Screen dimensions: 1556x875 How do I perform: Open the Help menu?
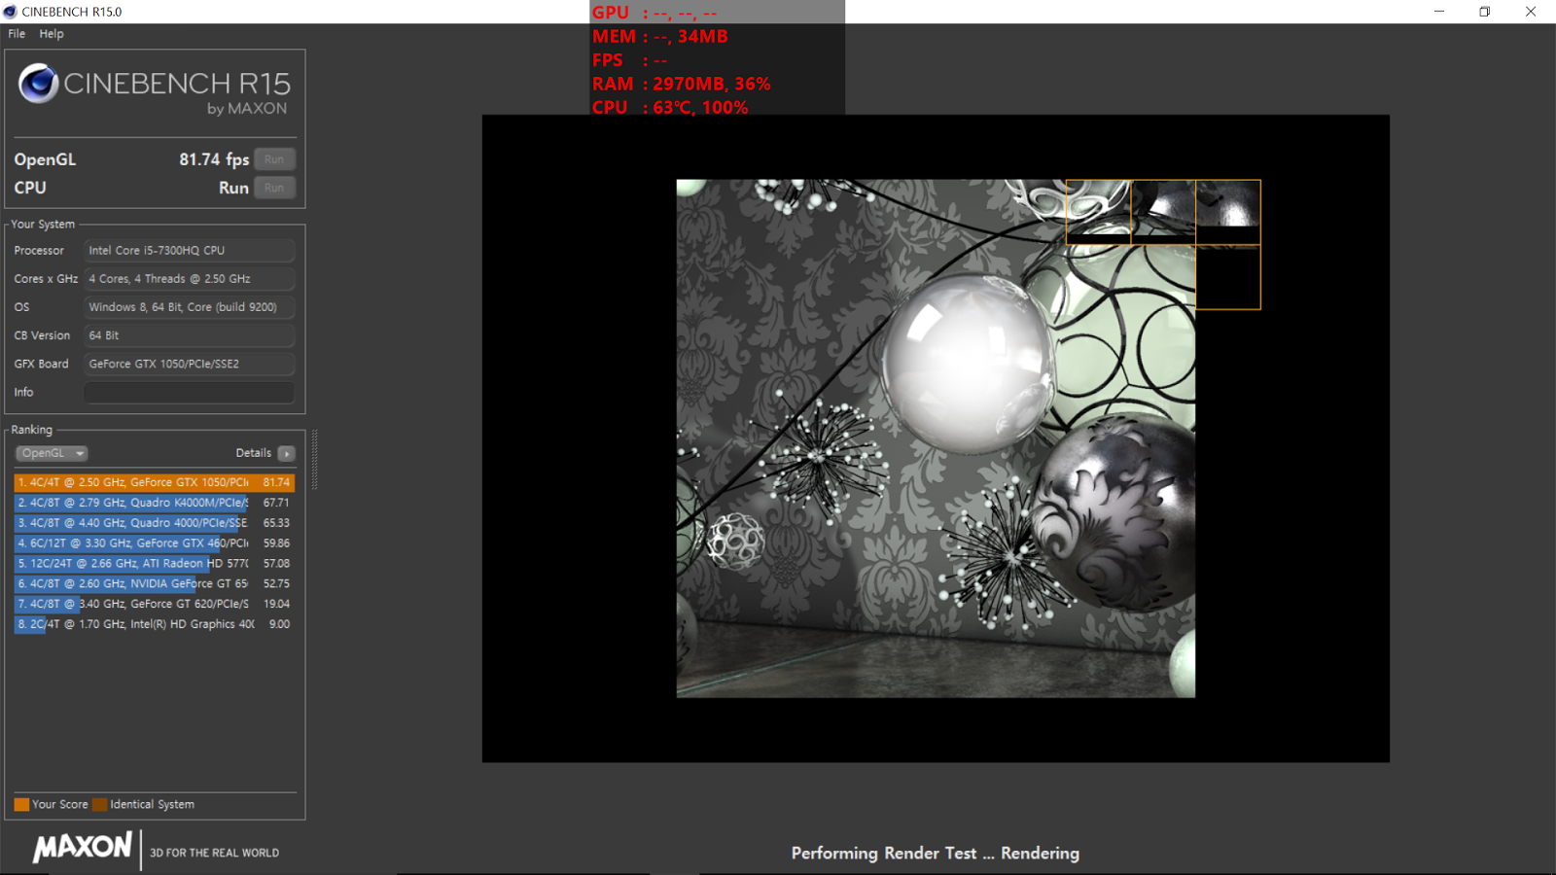click(52, 34)
